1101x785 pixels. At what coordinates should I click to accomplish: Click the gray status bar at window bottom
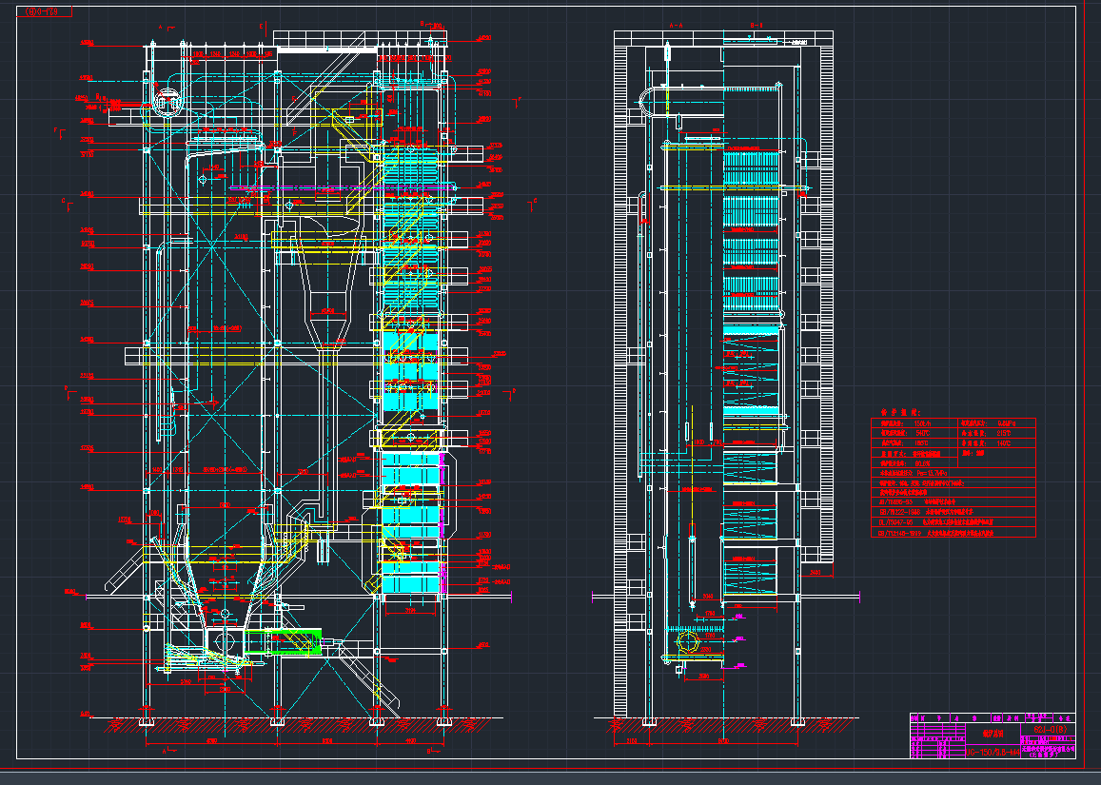(x=550, y=777)
